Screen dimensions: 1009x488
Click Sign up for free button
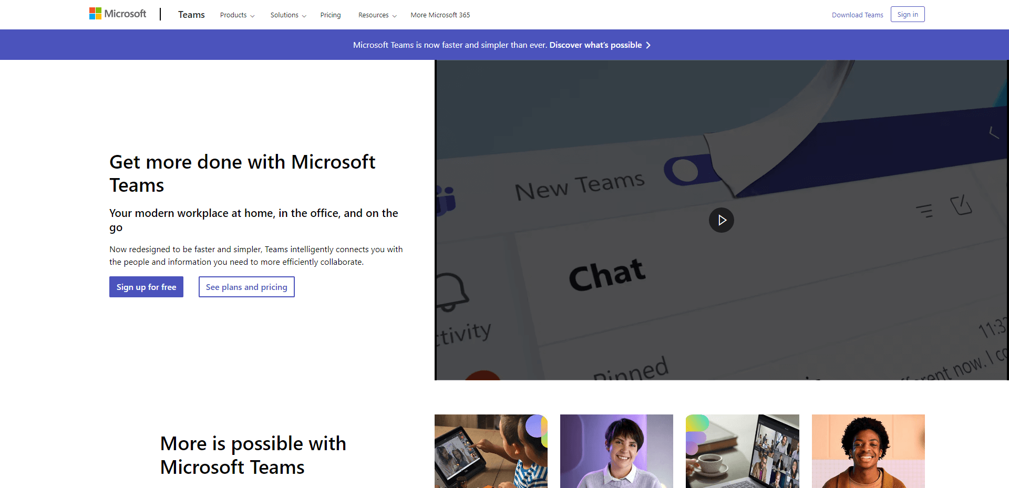146,287
